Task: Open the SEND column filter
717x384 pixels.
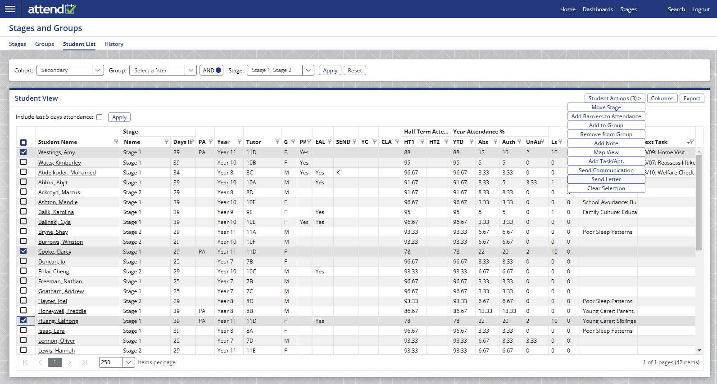Action: [354, 142]
